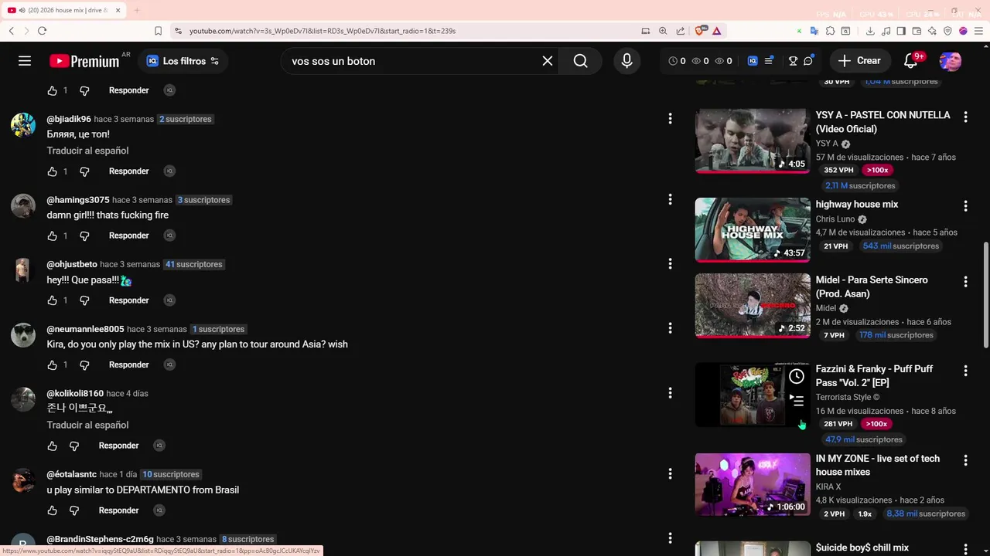Open Brave Shields icon
The width and height of the screenshot is (990, 556).
tap(701, 31)
